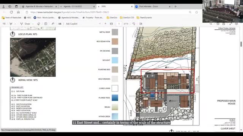Viewport: 243px width, 136px height.
Task: Click the Skylight light blue swatch
Action: pyautogui.click(x=115, y=60)
